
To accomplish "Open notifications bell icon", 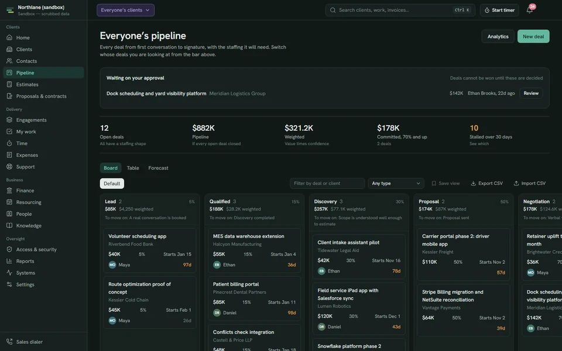I will tap(529, 10).
